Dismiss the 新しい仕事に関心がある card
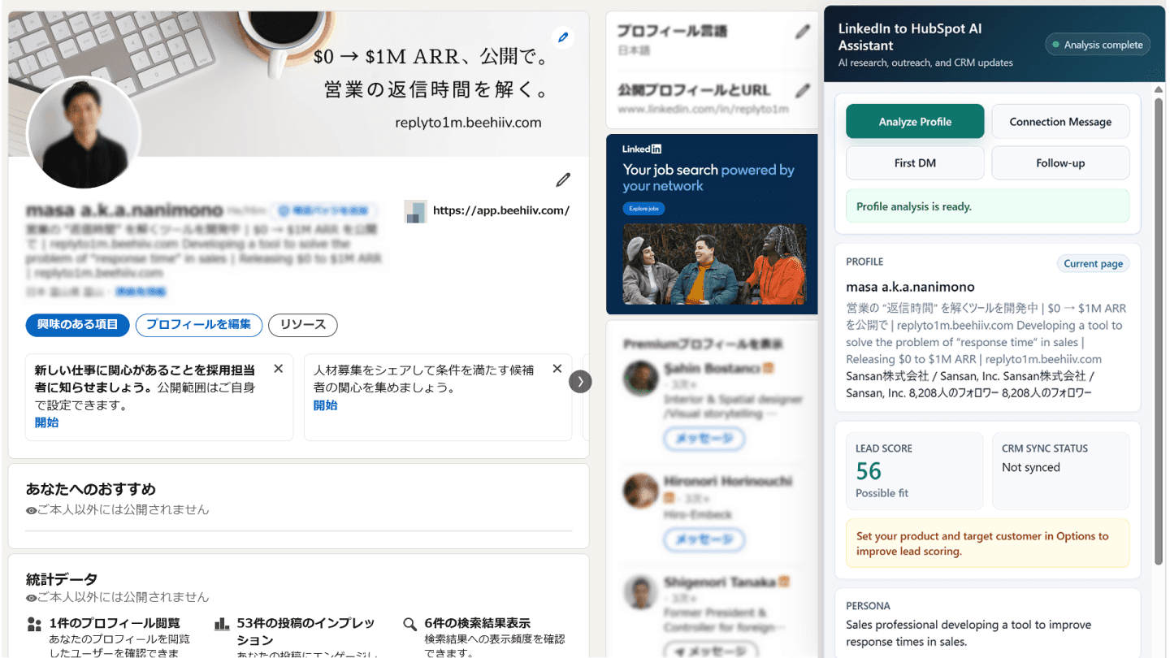The width and height of the screenshot is (1170, 658). click(279, 369)
